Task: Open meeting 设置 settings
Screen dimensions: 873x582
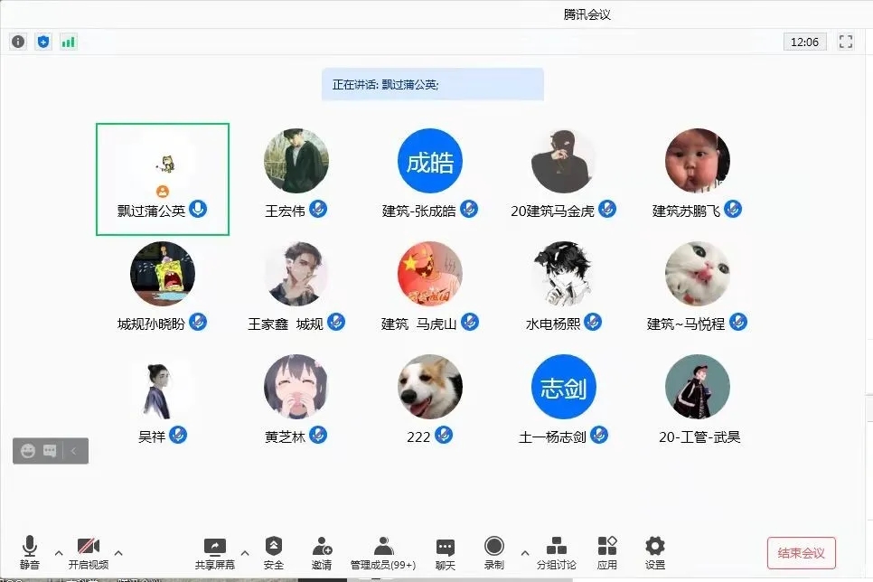Action: 655,552
